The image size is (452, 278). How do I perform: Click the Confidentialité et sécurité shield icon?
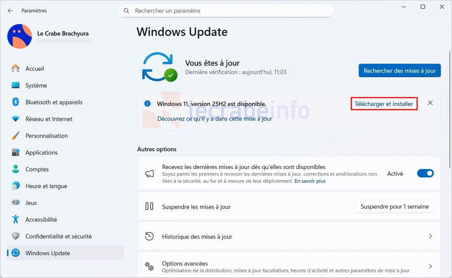pyautogui.click(x=15, y=236)
